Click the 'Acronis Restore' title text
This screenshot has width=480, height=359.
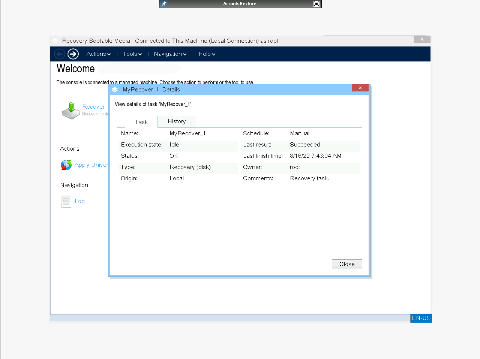(240, 4)
